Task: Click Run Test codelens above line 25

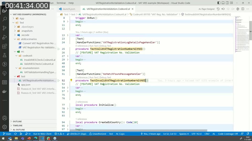Action: point(94,46)
